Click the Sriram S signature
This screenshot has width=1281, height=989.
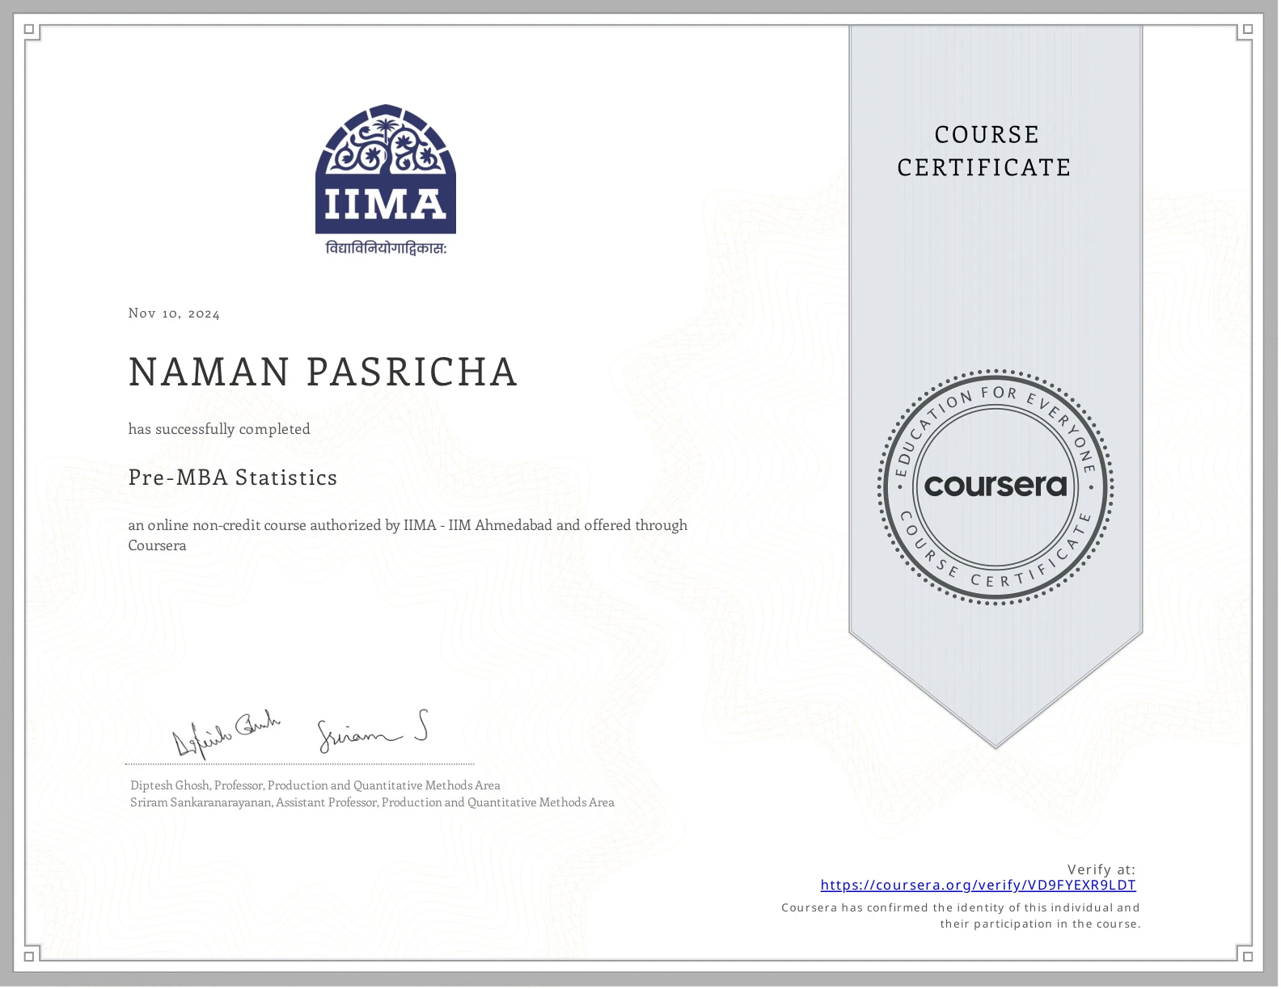pyautogui.click(x=372, y=733)
